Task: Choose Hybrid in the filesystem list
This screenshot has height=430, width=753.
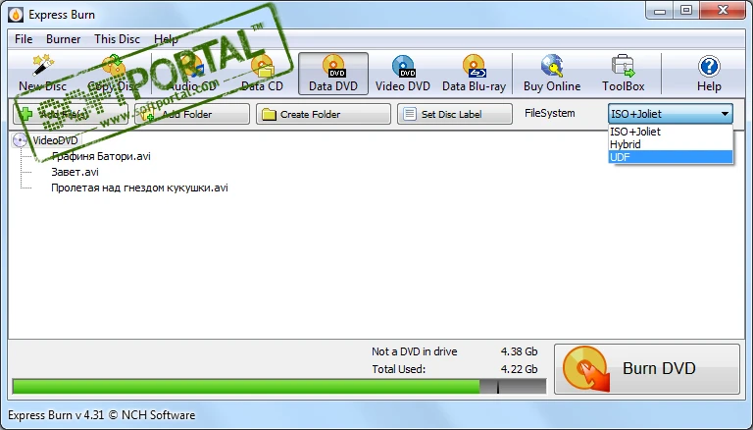Action: 670,144
